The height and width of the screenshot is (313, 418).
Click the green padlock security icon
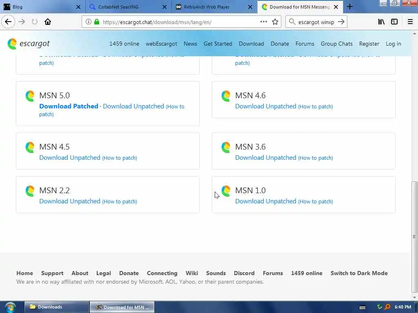tap(97, 22)
